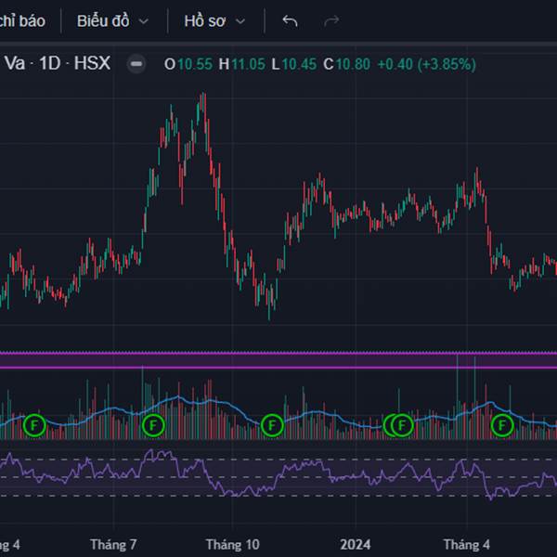Viewport: 557px width, 557px height.
Task: Open the Hồ sơ dropdown
Action: [x=214, y=20]
